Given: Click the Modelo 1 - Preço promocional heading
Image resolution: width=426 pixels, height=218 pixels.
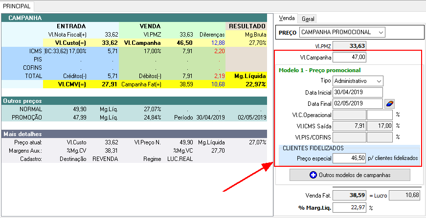Looking at the screenshot, I should click(x=320, y=70).
